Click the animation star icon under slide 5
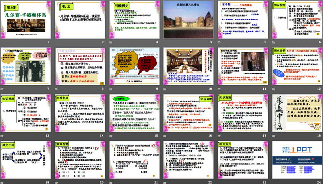 point(219,42)
